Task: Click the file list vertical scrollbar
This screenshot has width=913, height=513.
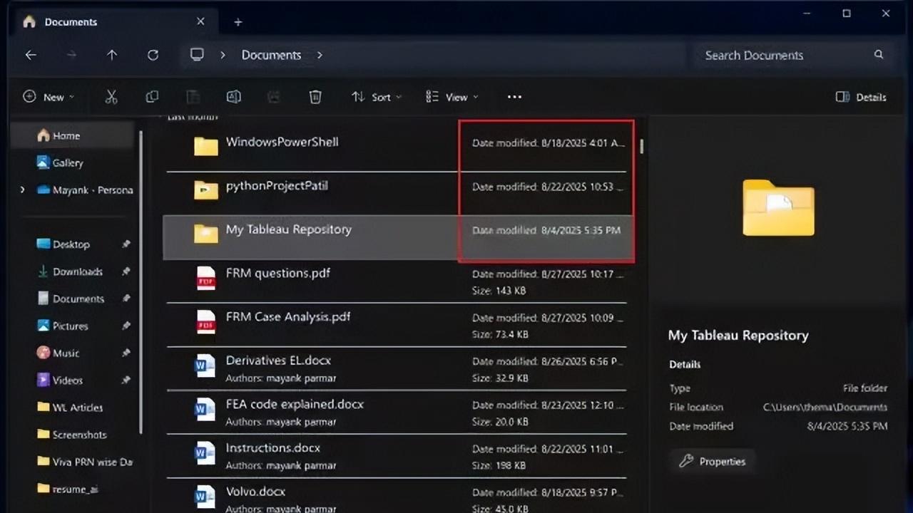Action: 642,146
